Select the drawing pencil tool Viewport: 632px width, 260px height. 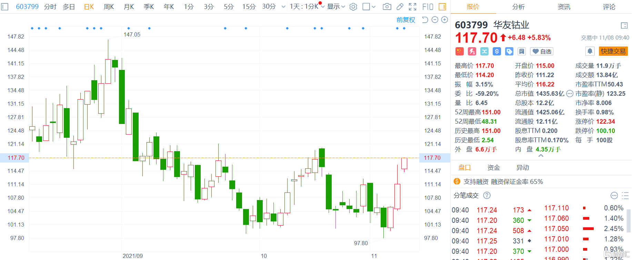tap(400, 7)
